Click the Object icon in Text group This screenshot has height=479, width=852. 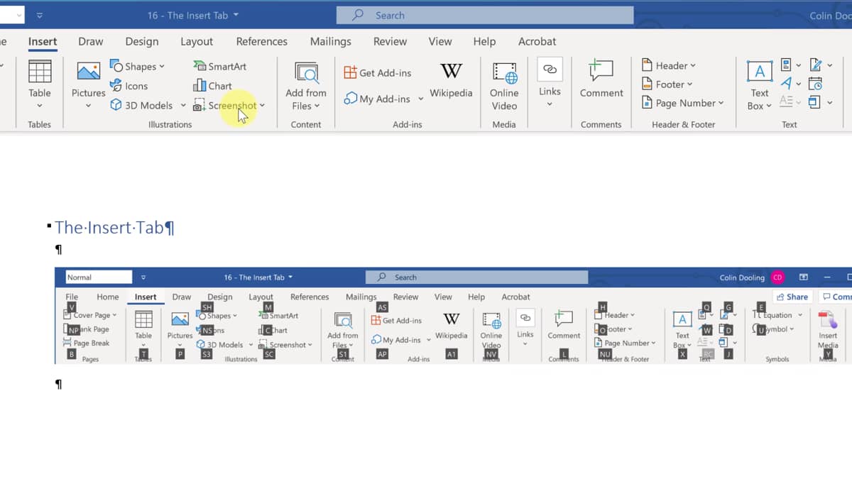[815, 102]
